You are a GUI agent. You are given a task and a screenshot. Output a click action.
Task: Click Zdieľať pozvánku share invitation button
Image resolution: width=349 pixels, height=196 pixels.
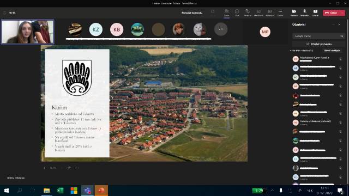pos(318,44)
